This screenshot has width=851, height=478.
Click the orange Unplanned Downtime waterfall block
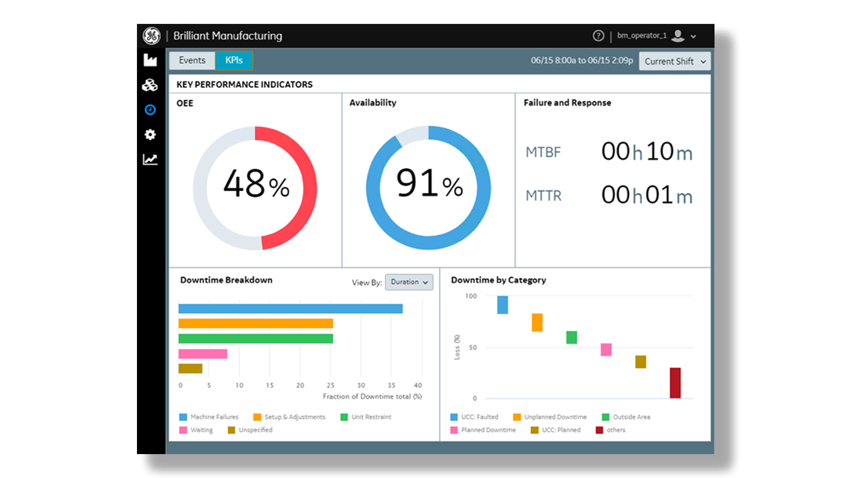click(x=537, y=323)
